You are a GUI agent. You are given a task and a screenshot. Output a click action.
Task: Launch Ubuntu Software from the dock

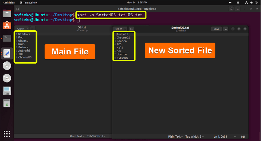7,25
